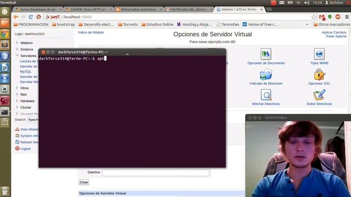351x197 pixels.
Task: Open volume indicator in top panel
Action: click(x=307, y=2)
